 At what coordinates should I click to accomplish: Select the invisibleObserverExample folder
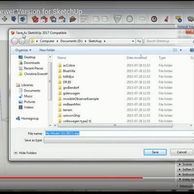coord(78,99)
